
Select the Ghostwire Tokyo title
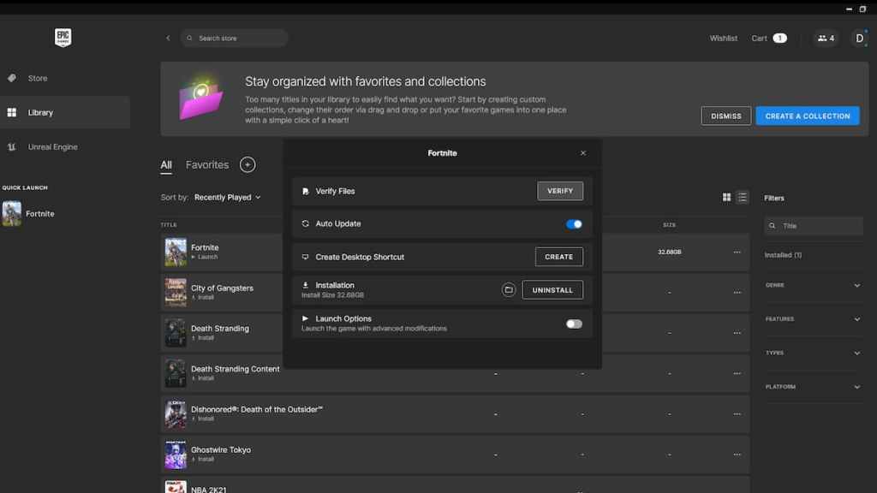(x=221, y=450)
